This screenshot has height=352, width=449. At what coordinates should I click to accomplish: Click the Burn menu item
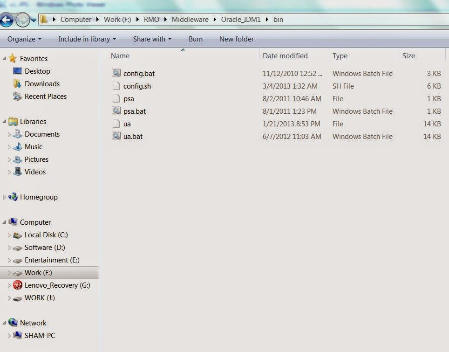195,39
